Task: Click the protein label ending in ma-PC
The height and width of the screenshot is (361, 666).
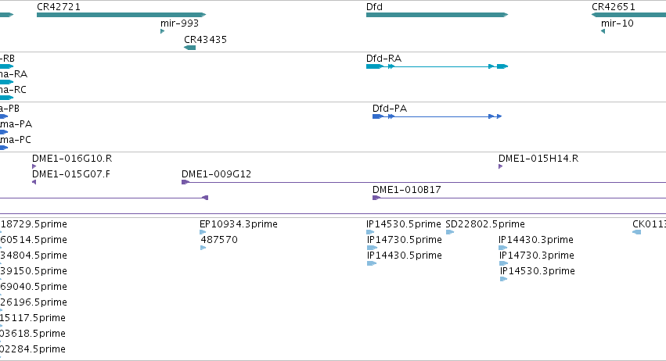Action: click(16, 140)
